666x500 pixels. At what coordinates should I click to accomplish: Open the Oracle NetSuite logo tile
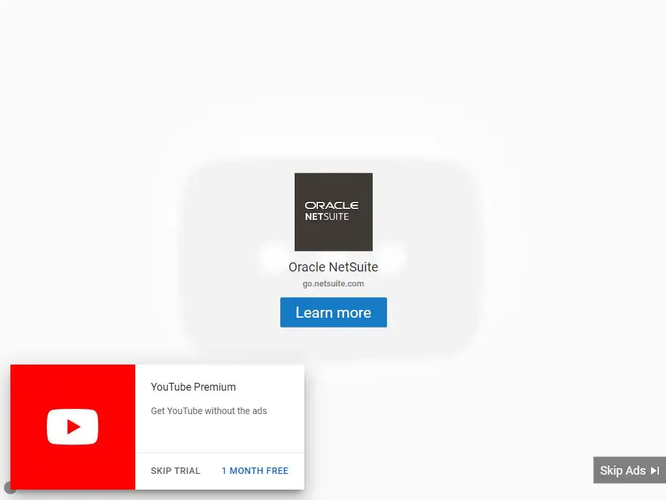click(334, 212)
